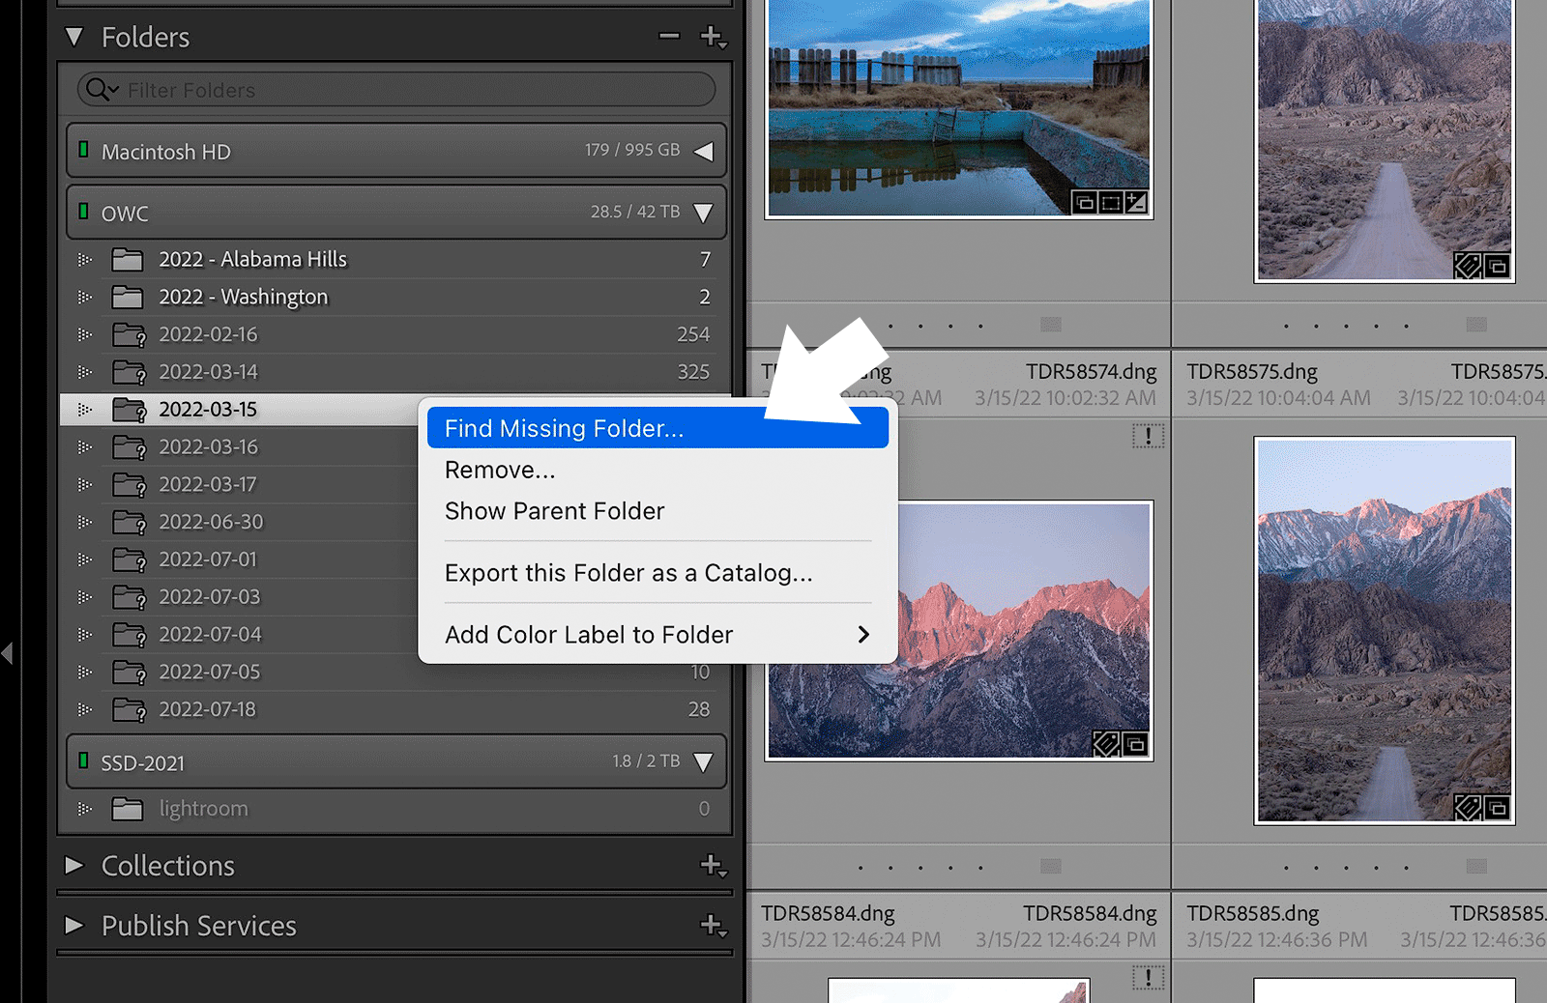
Task: Expand the Collections panel
Action: 73,866
